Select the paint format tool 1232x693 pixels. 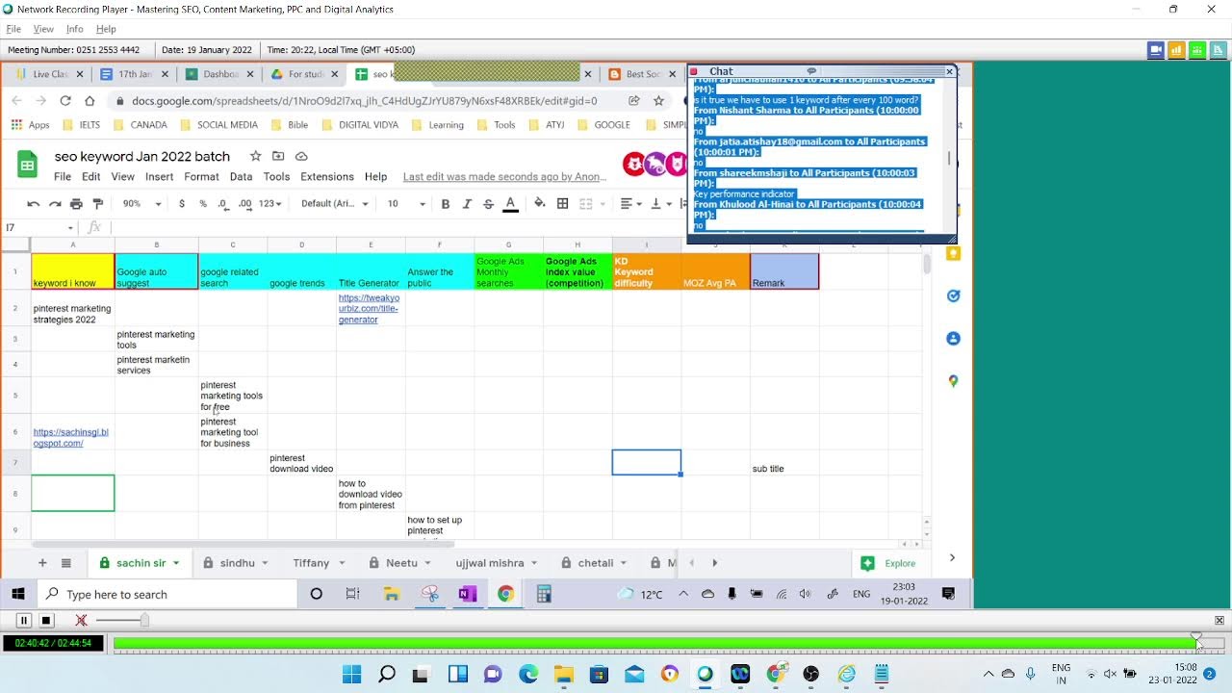tap(97, 204)
